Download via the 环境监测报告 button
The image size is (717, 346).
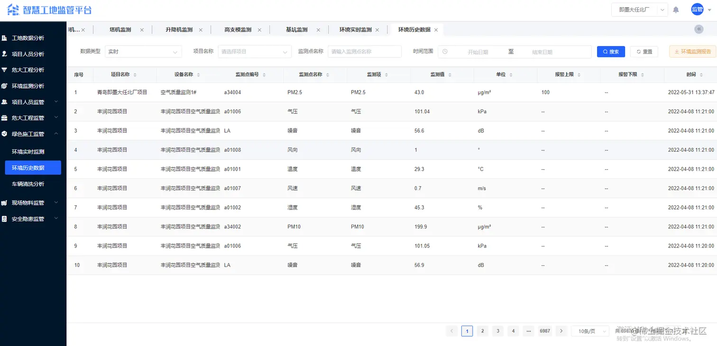pos(693,52)
